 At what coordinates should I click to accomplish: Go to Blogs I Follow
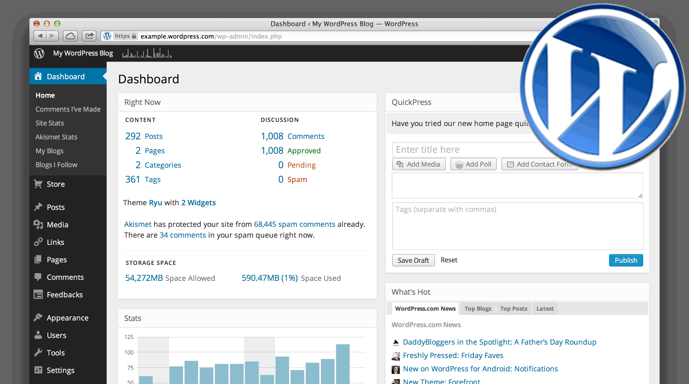pos(56,165)
